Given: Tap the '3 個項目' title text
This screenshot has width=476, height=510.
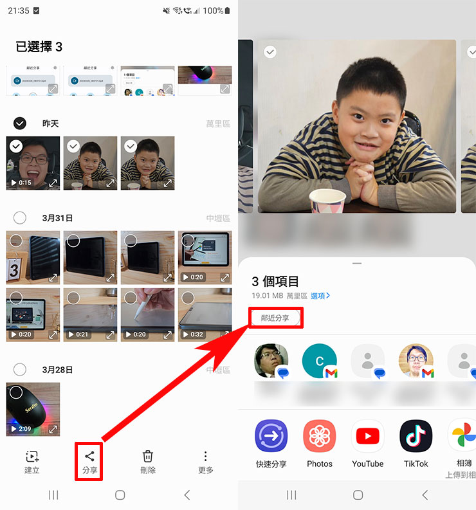Looking at the screenshot, I should pos(275,281).
